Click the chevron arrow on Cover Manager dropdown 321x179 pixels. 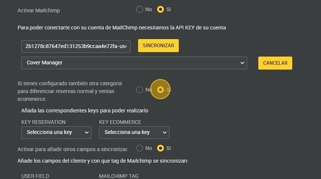[241, 63]
